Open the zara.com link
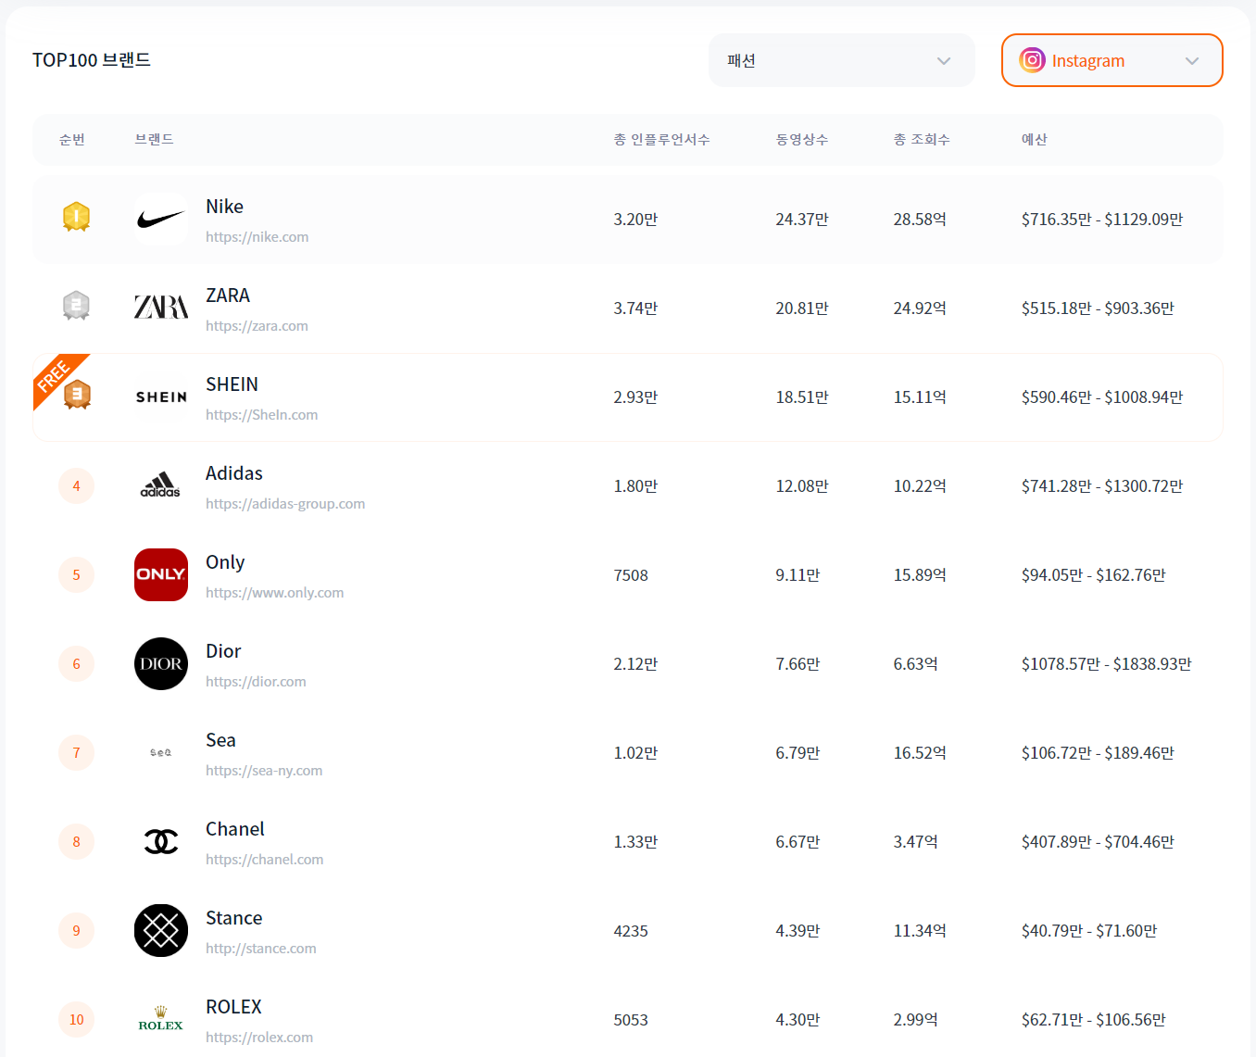 (x=257, y=326)
